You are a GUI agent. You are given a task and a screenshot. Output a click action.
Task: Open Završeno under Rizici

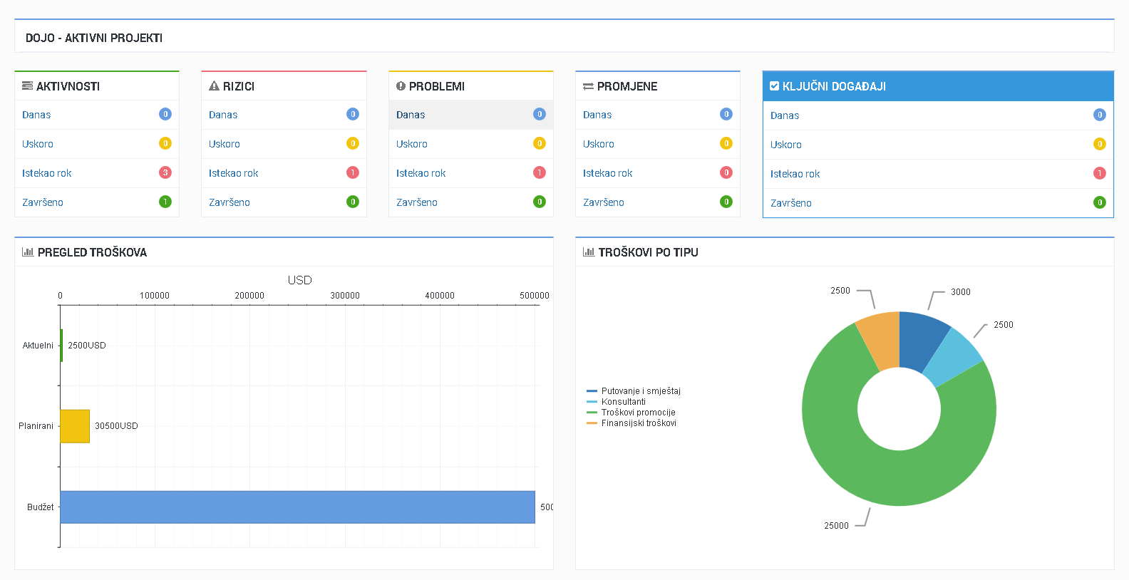tap(230, 202)
